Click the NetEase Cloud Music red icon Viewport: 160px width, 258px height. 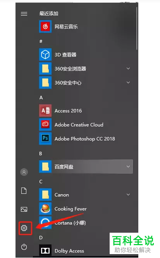pos(45,26)
